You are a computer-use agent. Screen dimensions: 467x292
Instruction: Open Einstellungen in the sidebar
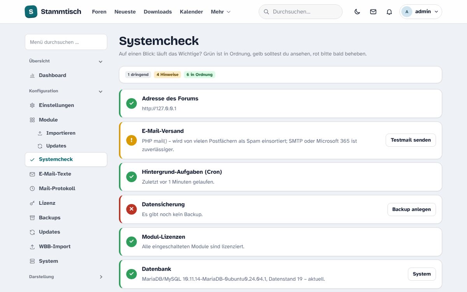pyautogui.click(x=66, y=106)
